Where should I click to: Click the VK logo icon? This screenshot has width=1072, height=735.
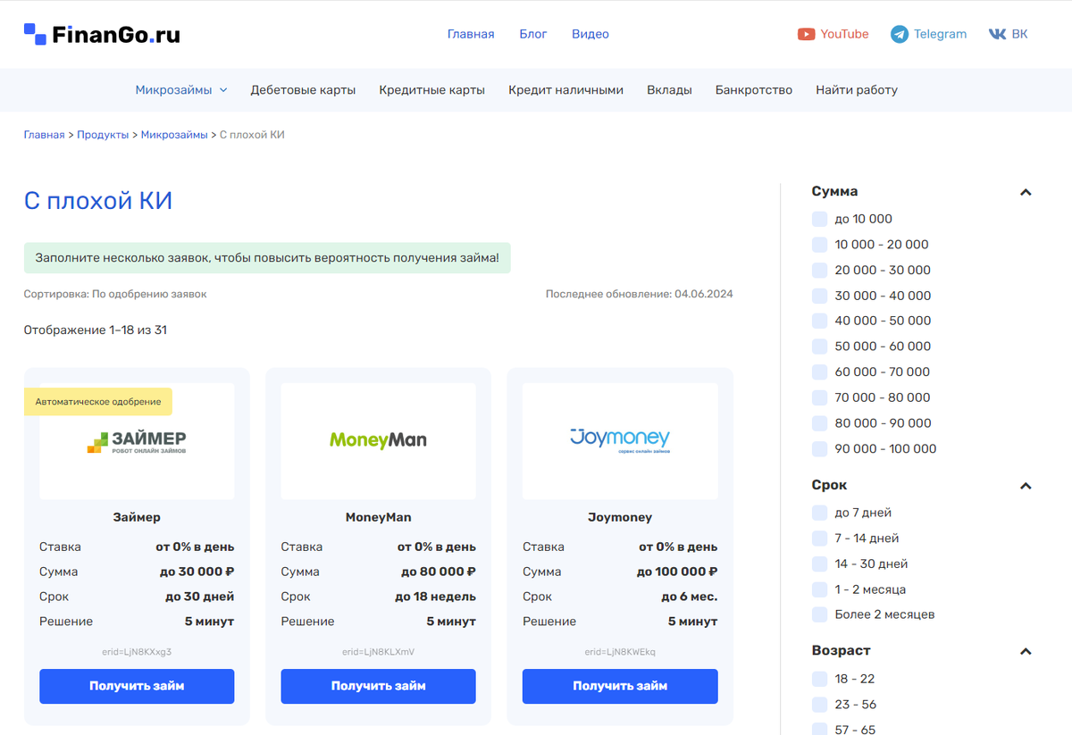[997, 34]
